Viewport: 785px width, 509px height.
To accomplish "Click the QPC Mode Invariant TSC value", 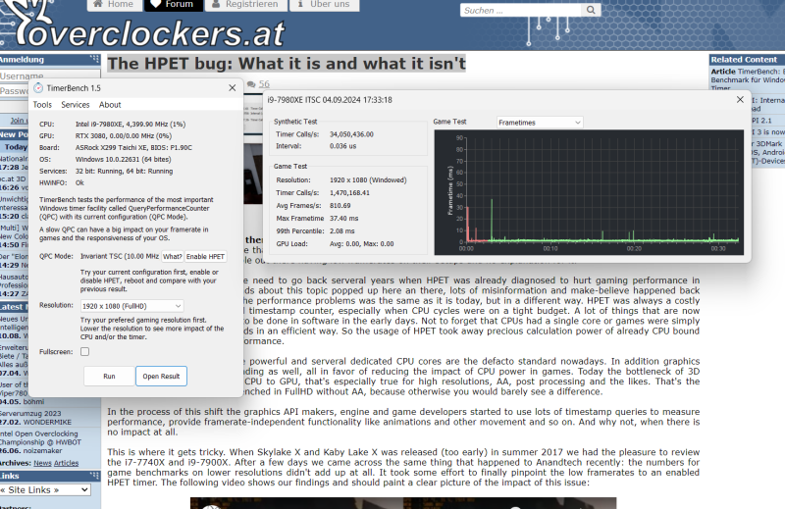I will point(120,256).
